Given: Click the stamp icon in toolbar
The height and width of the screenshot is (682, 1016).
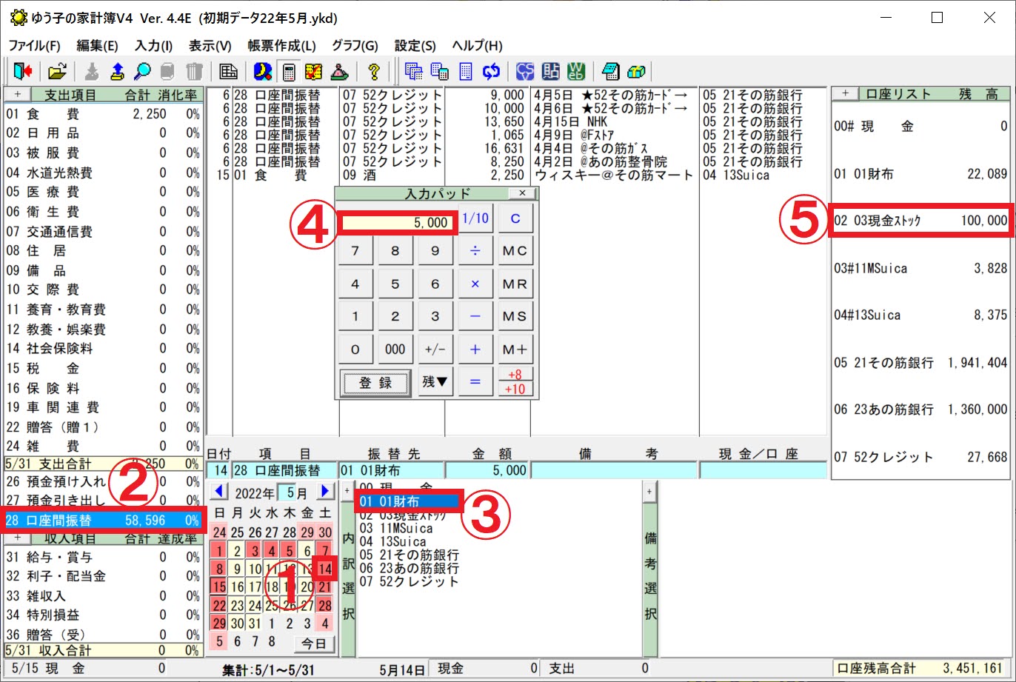Looking at the screenshot, I should tap(339, 72).
